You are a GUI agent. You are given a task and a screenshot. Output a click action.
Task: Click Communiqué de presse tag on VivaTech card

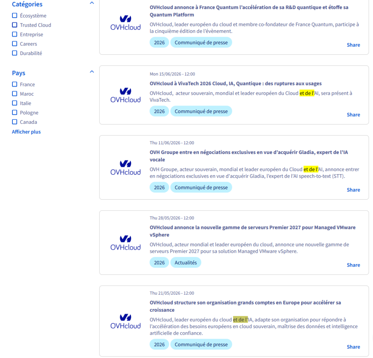[201, 111]
